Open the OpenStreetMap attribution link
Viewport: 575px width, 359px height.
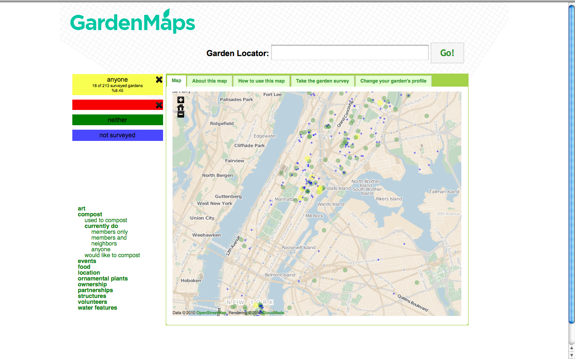pyautogui.click(x=211, y=313)
